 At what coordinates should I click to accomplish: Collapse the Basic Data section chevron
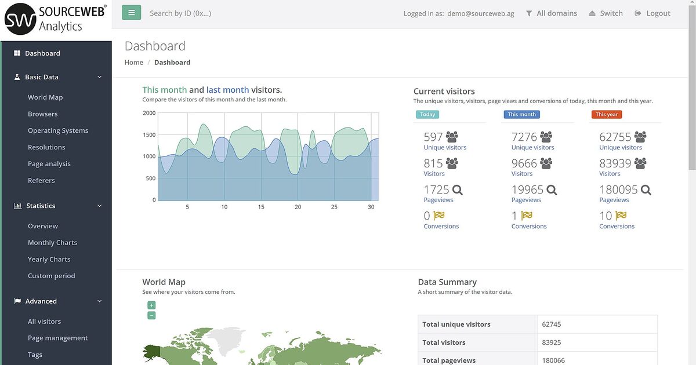pyautogui.click(x=100, y=77)
